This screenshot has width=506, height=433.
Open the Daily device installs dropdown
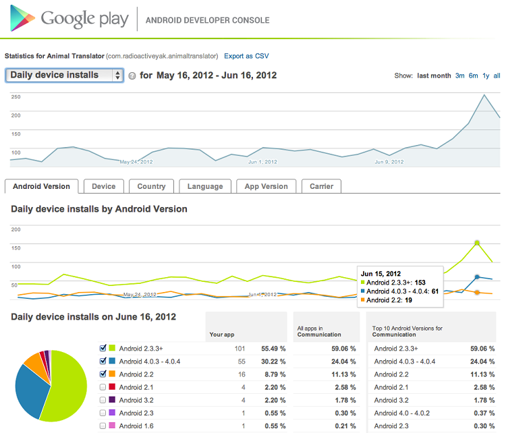coord(65,75)
